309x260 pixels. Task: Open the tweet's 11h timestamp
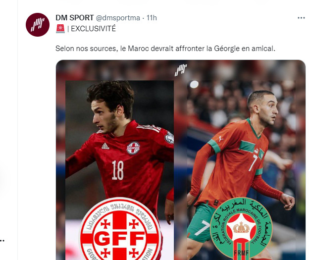(x=152, y=18)
